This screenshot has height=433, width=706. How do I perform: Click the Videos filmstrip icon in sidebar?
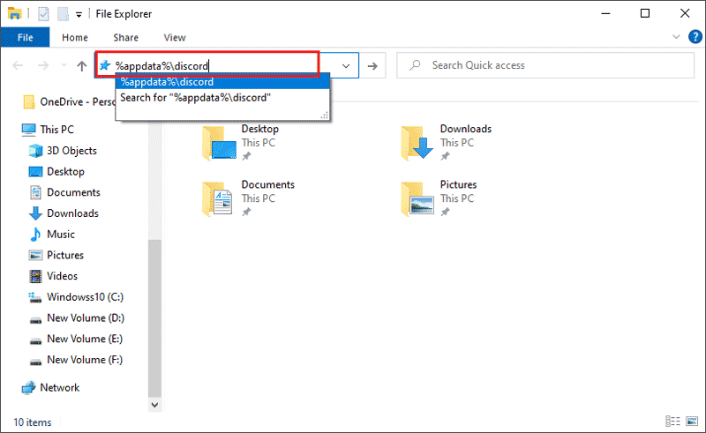35,276
